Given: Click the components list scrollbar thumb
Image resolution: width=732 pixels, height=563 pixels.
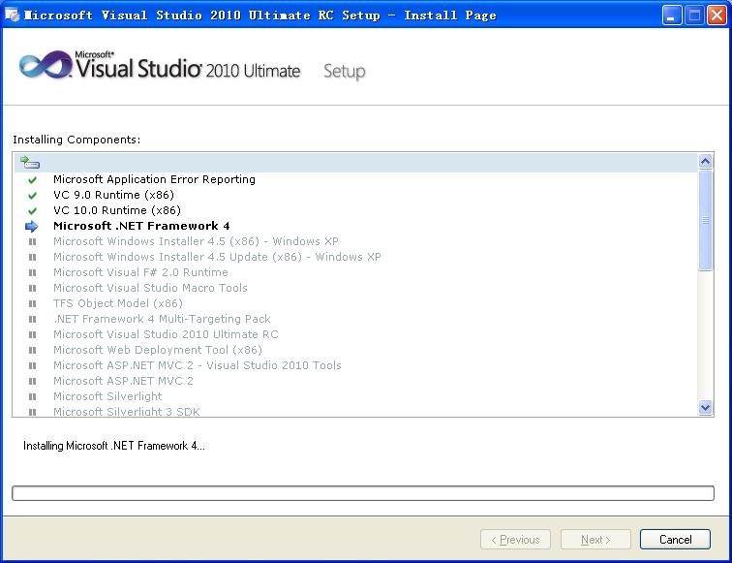Looking at the screenshot, I should point(706,220).
